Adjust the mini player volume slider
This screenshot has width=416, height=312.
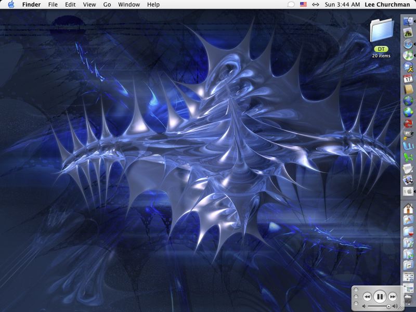point(388,307)
